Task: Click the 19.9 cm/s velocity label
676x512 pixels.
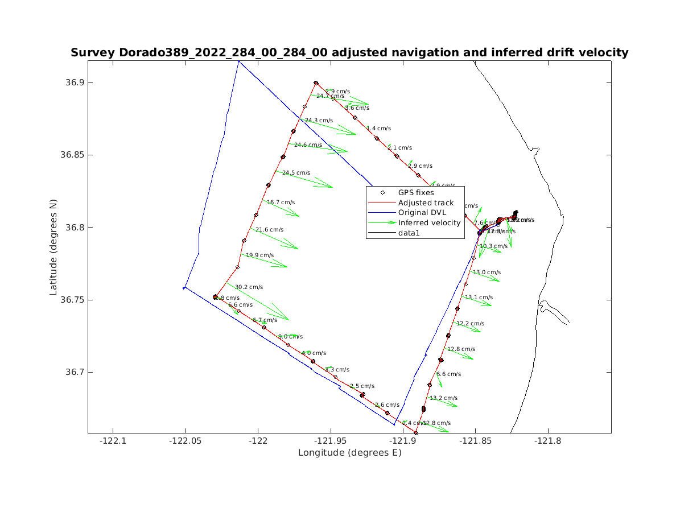Action: click(x=259, y=255)
